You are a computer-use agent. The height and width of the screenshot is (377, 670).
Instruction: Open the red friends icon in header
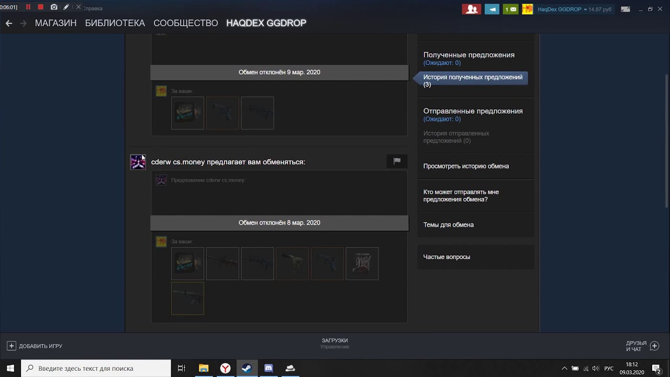tap(471, 9)
